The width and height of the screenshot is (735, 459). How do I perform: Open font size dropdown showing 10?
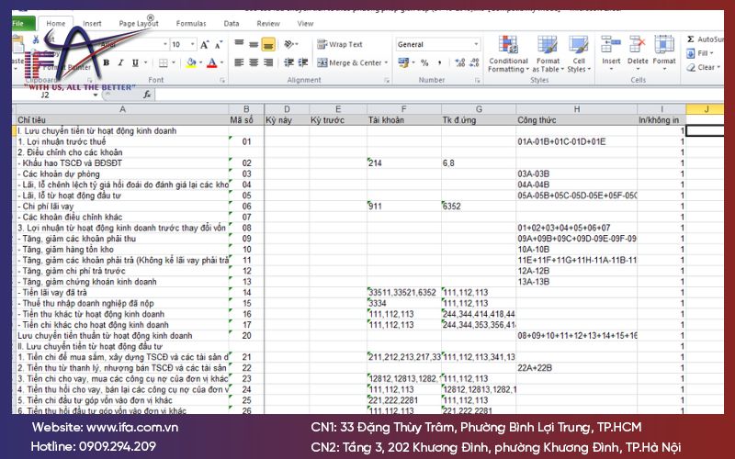tap(193, 44)
